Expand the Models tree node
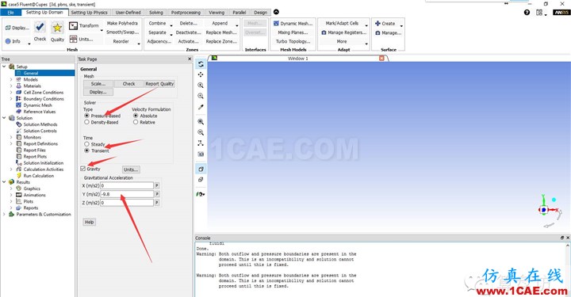This screenshot has width=571, height=297. (11, 80)
